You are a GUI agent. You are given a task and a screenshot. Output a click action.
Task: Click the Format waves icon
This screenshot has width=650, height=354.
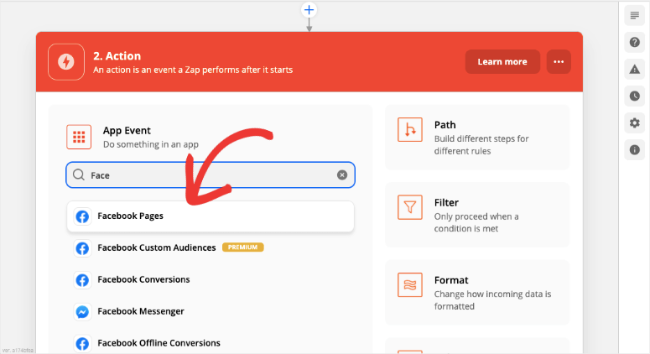click(410, 284)
